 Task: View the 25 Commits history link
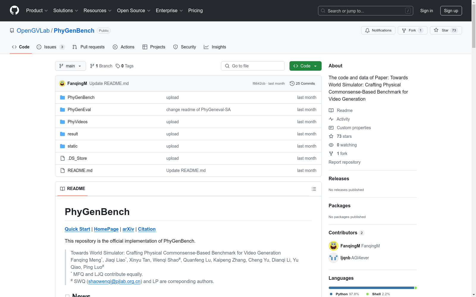coord(302,83)
